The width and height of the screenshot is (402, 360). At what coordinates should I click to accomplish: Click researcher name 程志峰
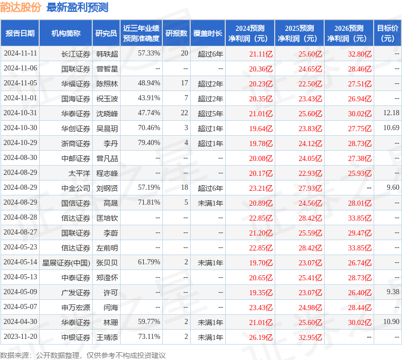click(107, 173)
